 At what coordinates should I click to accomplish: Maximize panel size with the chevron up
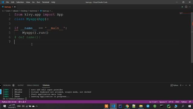[x=186, y=85]
